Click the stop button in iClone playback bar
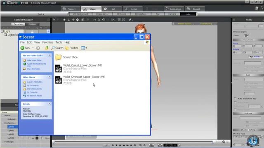This screenshot has width=264, height=148. click(x=116, y=145)
